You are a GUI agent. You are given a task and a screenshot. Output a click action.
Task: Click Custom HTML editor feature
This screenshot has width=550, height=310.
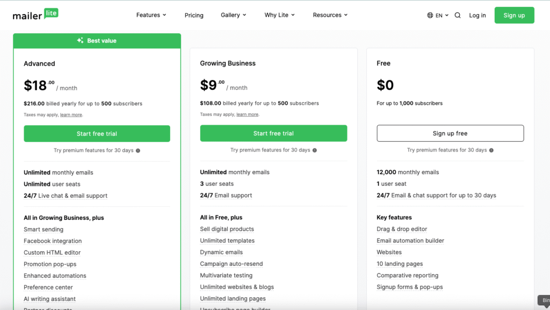(x=52, y=253)
